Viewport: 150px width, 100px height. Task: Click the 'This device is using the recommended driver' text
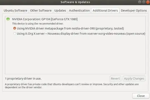point(38,24)
